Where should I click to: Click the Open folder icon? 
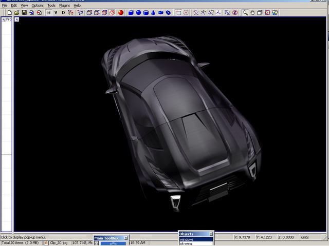(16, 12)
